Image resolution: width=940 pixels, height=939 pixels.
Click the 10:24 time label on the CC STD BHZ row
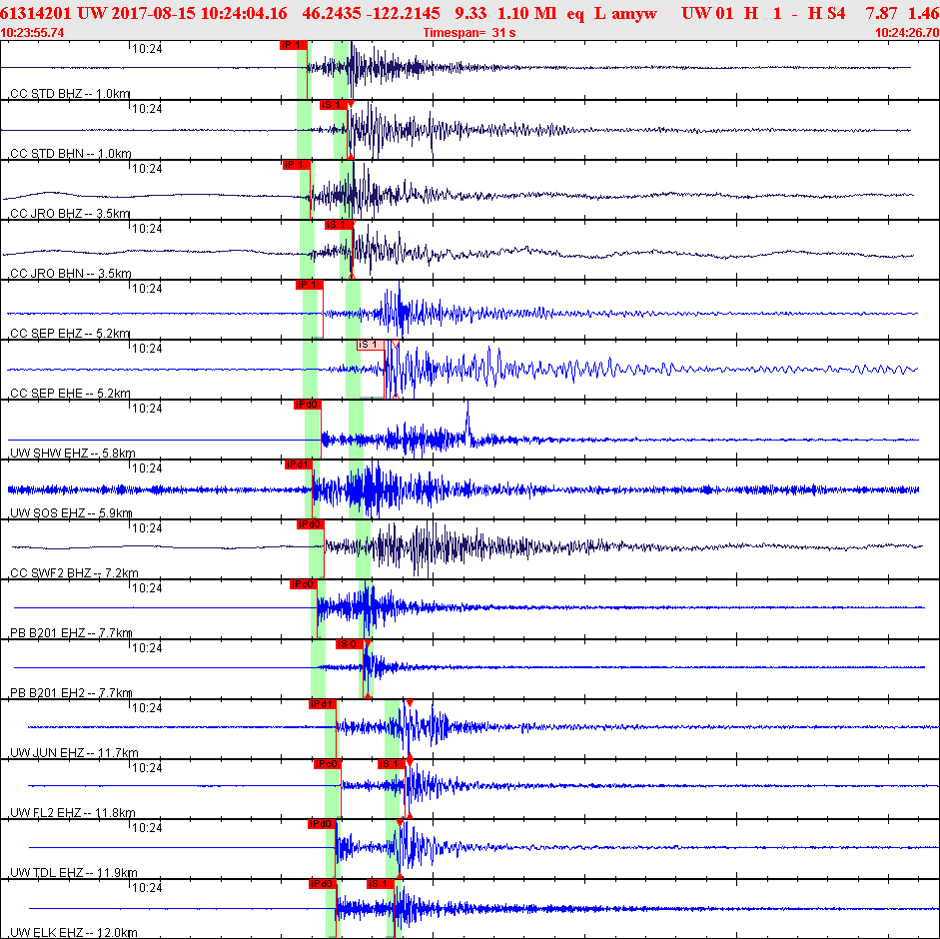pyautogui.click(x=147, y=49)
